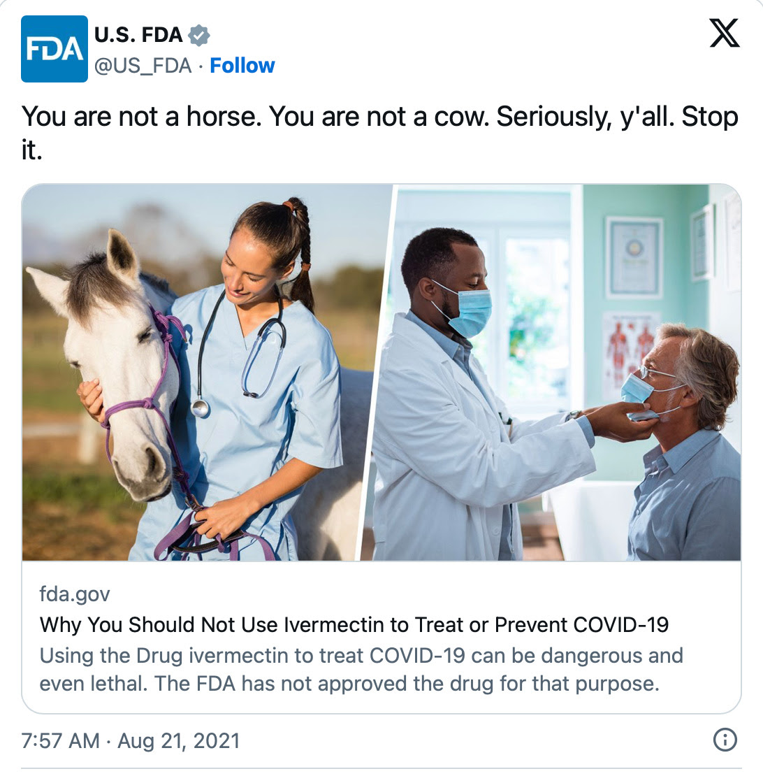The width and height of the screenshot is (763, 776).
Task: Click the fda.gov domain label
Action: coord(75,594)
